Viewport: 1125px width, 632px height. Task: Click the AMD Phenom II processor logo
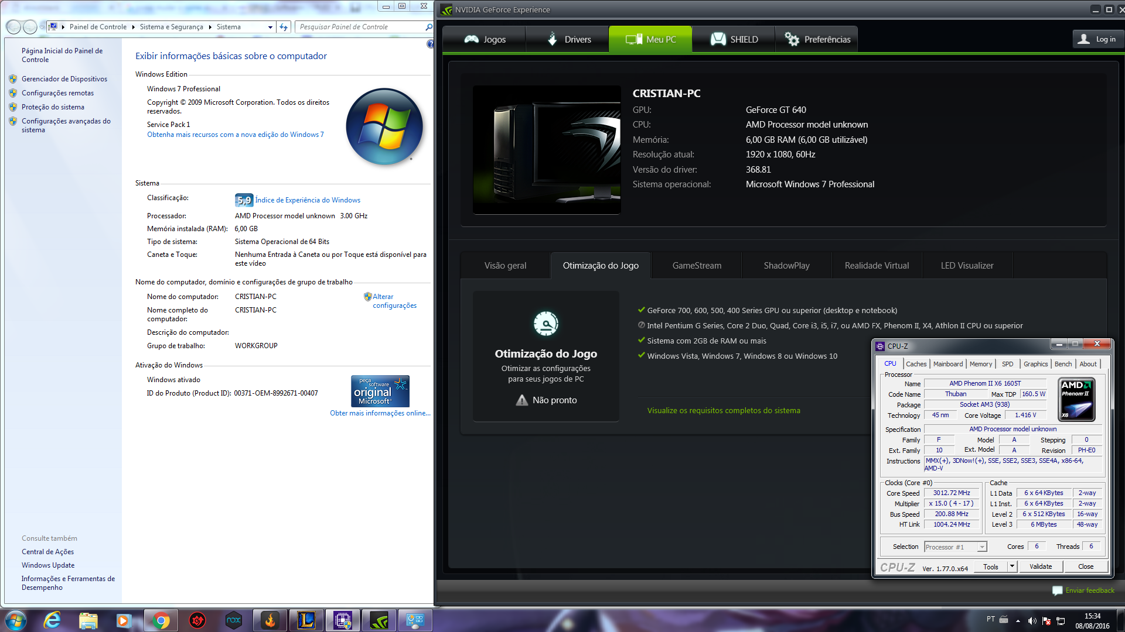coord(1077,400)
